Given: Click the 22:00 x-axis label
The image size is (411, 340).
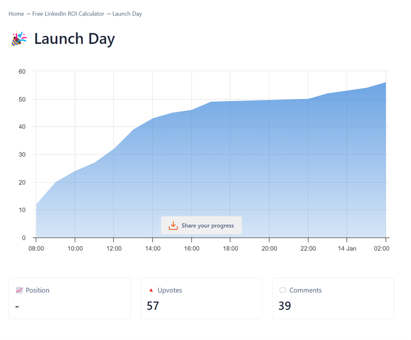Looking at the screenshot, I should pyautogui.click(x=308, y=249).
